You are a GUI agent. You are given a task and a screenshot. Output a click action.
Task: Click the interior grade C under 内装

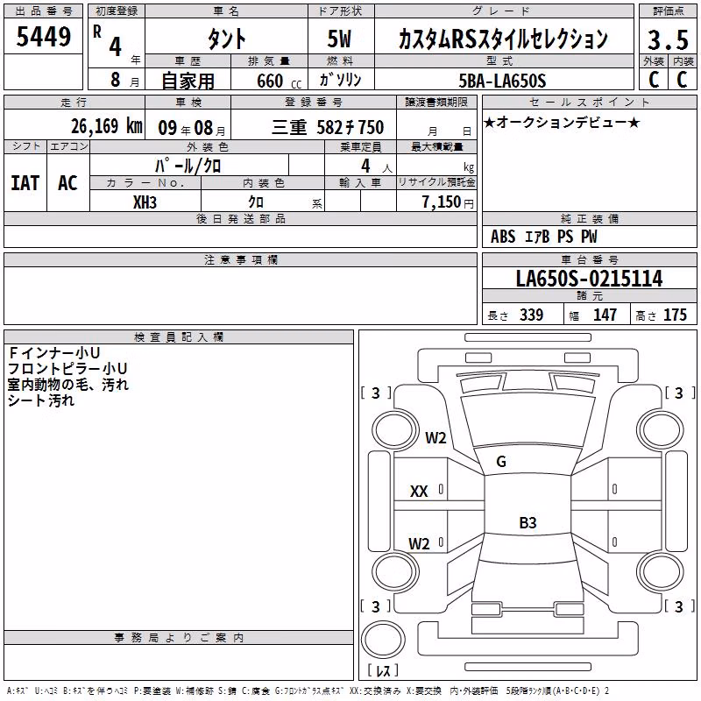click(682, 80)
